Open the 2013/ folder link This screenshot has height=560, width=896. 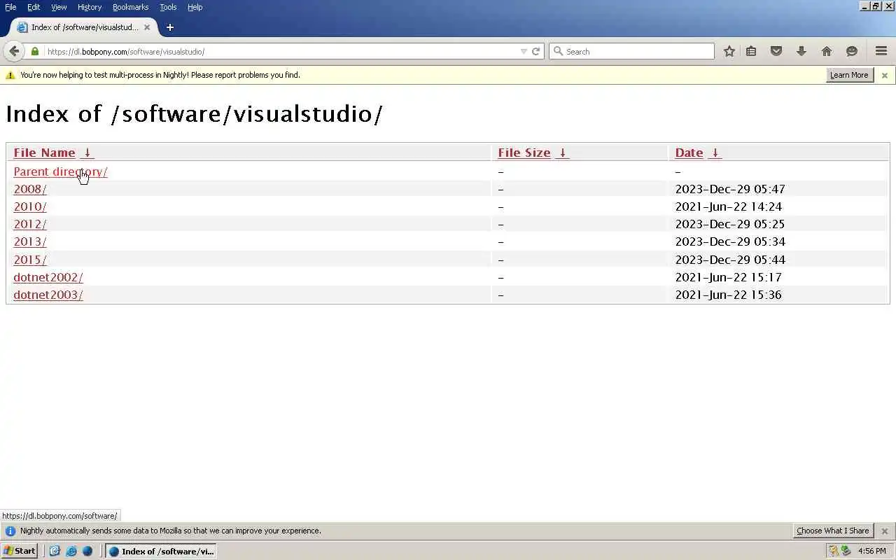tap(30, 241)
